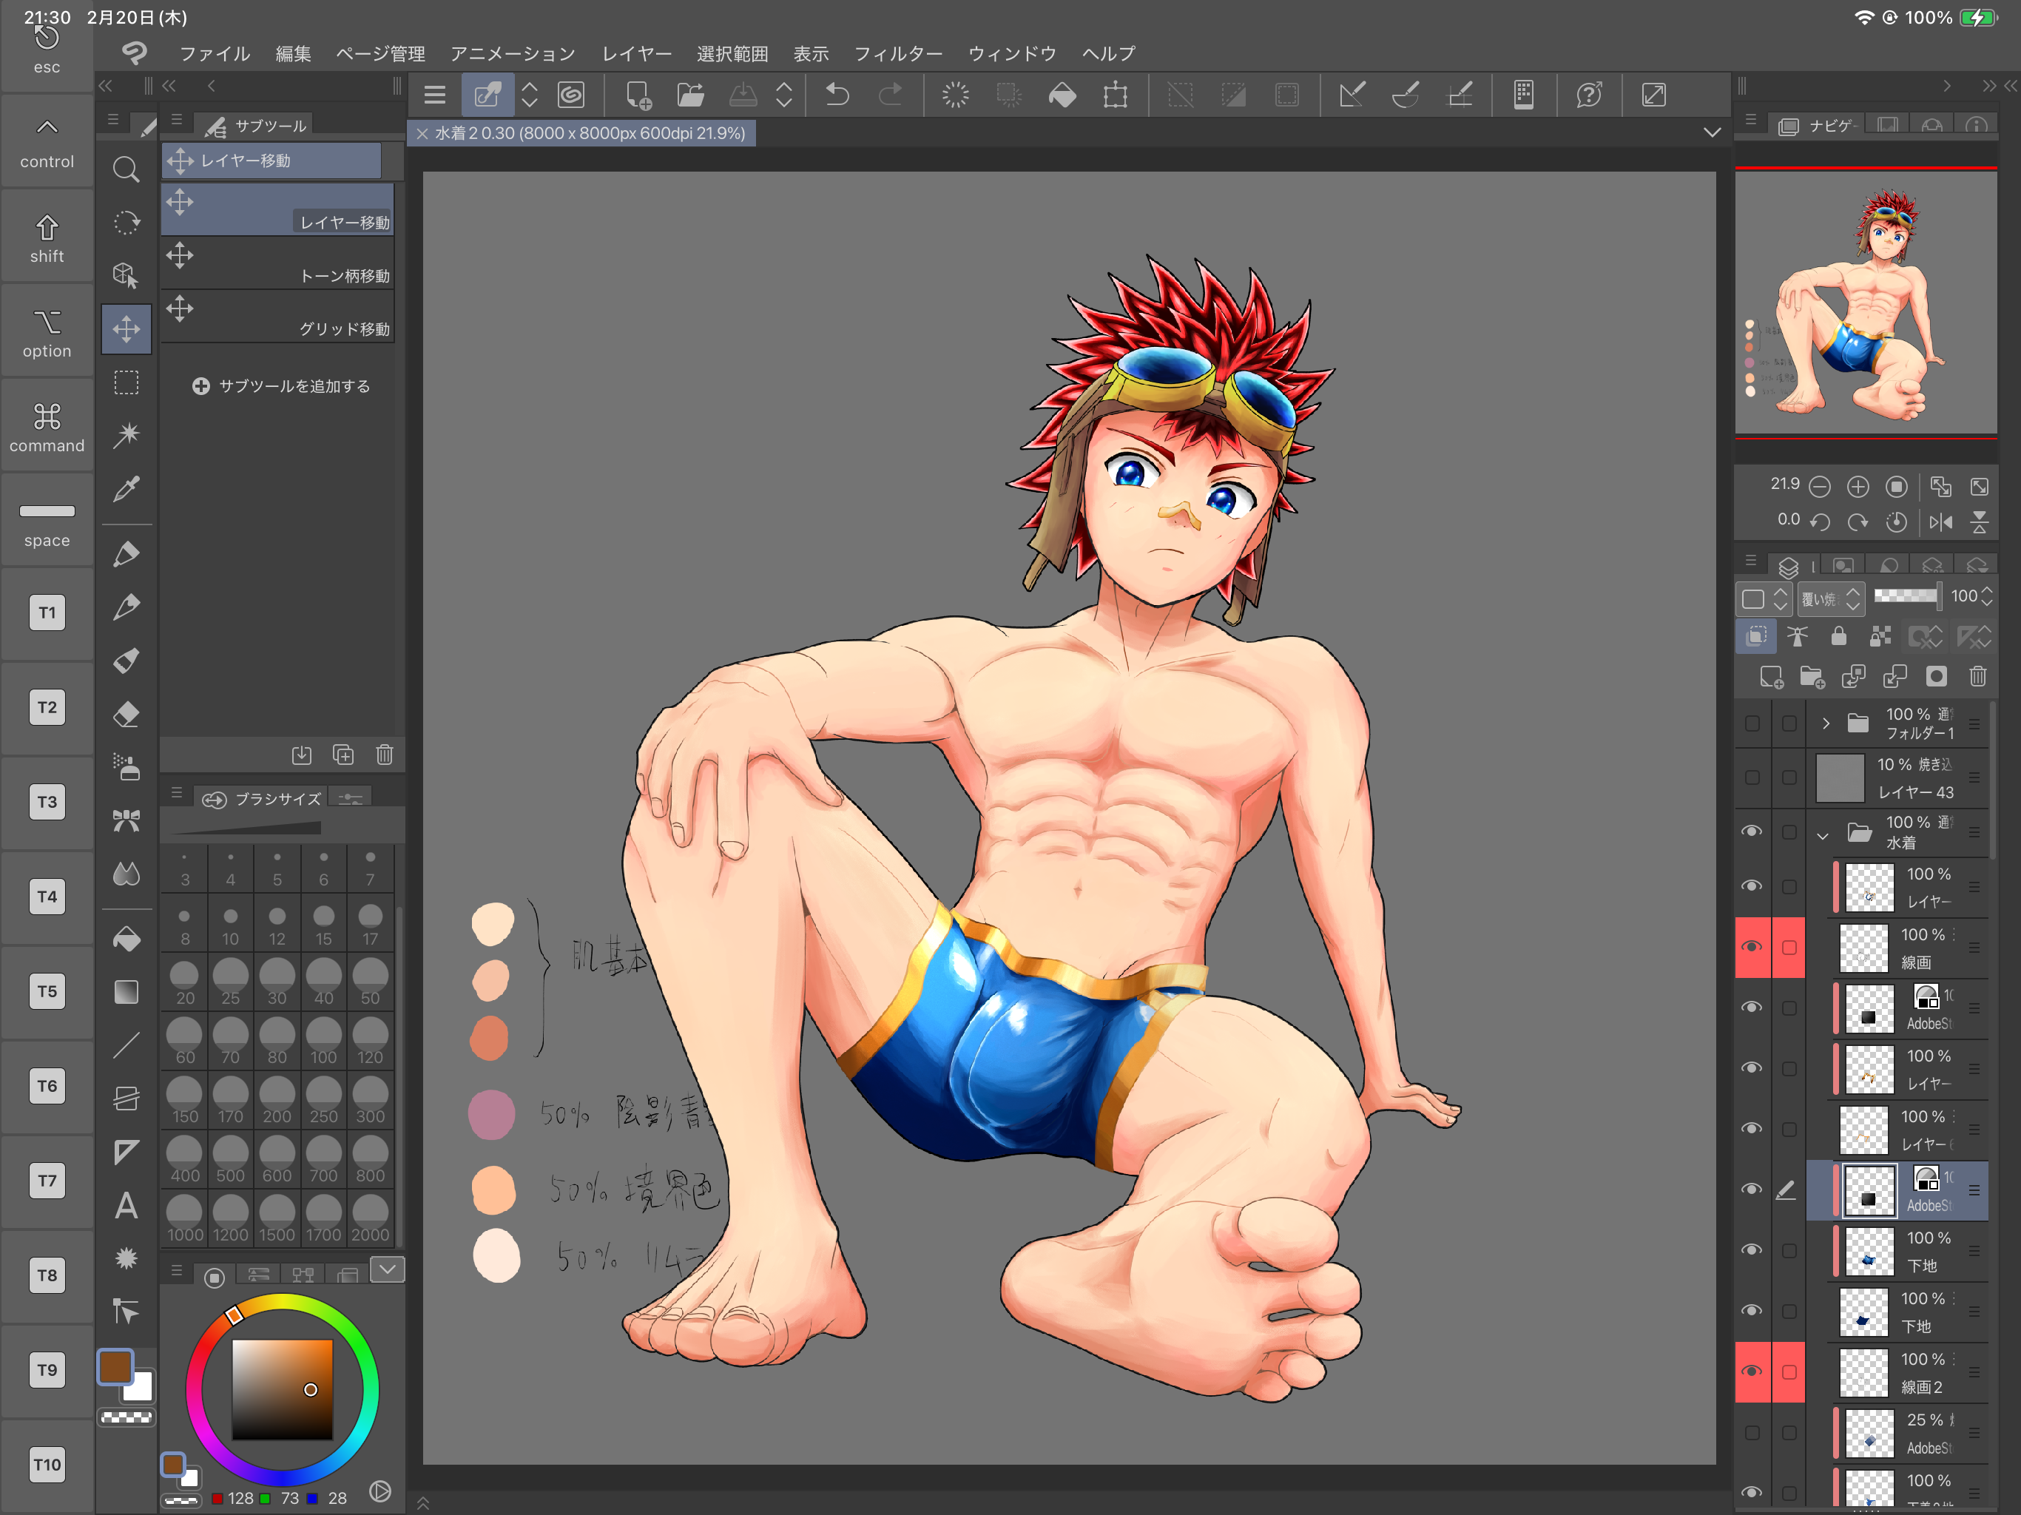Click the Scale/Transform icon in command bar
2021x1515 pixels.
pyautogui.click(x=1115, y=94)
